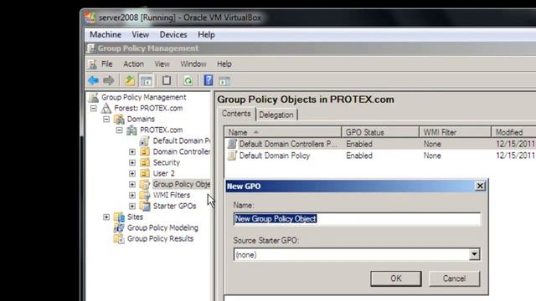The height and width of the screenshot is (301, 536).
Task: Expand the Security OU node
Action: (x=132, y=163)
